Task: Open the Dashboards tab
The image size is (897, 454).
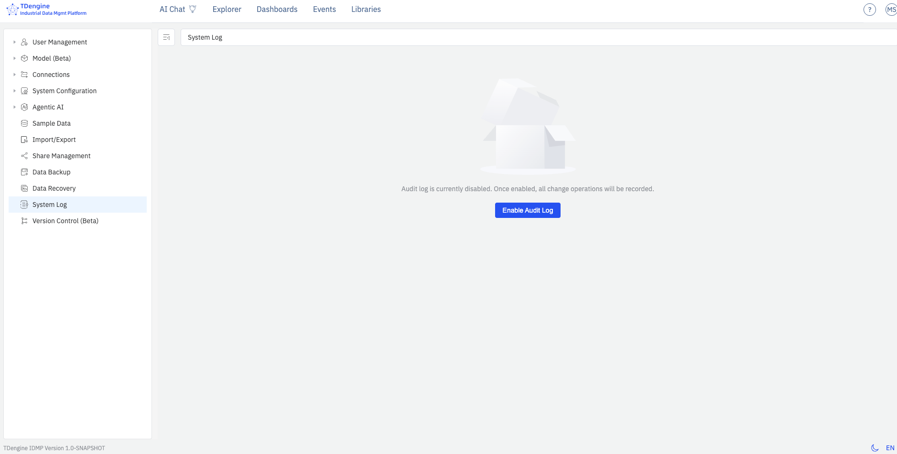Action: [277, 9]
